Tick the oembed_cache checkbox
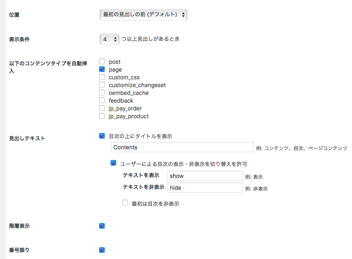The image size is (352, 259). tap(102, 93)
